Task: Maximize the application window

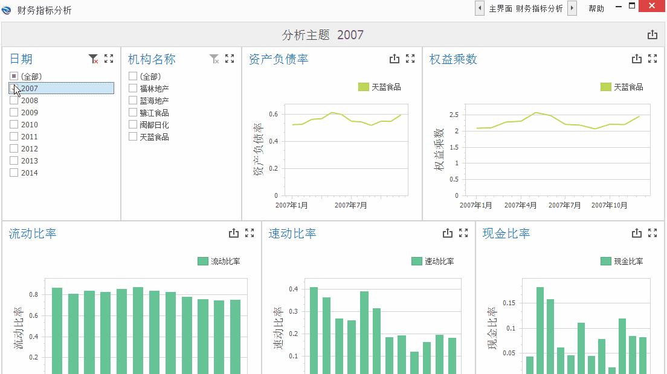Action: pyautogui.click(x=632, y=6)
